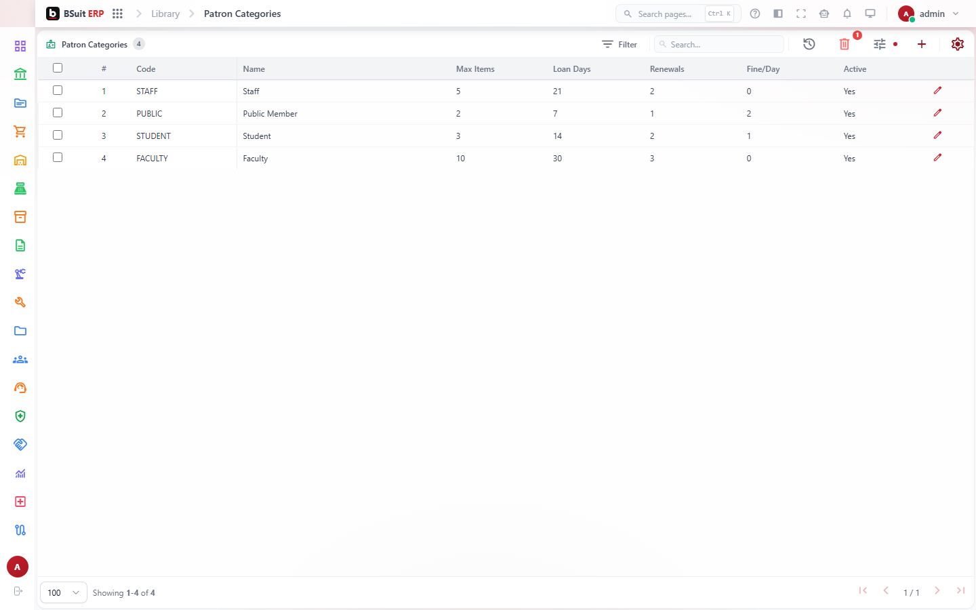Open the notifications bell
Screen dimensions: 976x610
(847, 14)
